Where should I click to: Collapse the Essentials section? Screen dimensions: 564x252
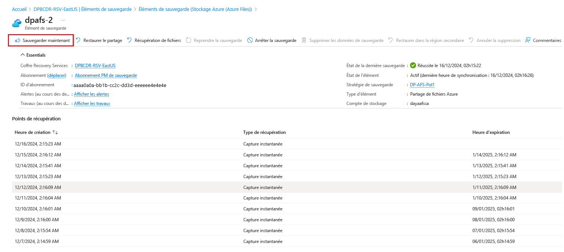(23, 55)
